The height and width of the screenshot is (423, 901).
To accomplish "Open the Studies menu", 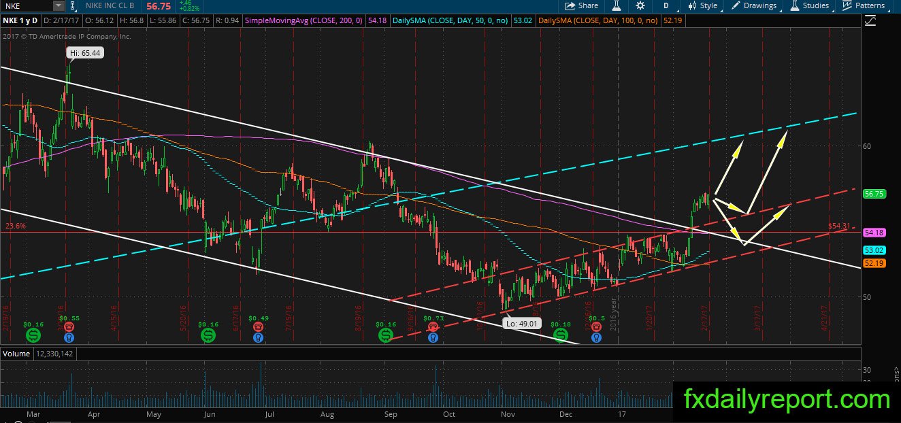I will [x=809, y=5].
